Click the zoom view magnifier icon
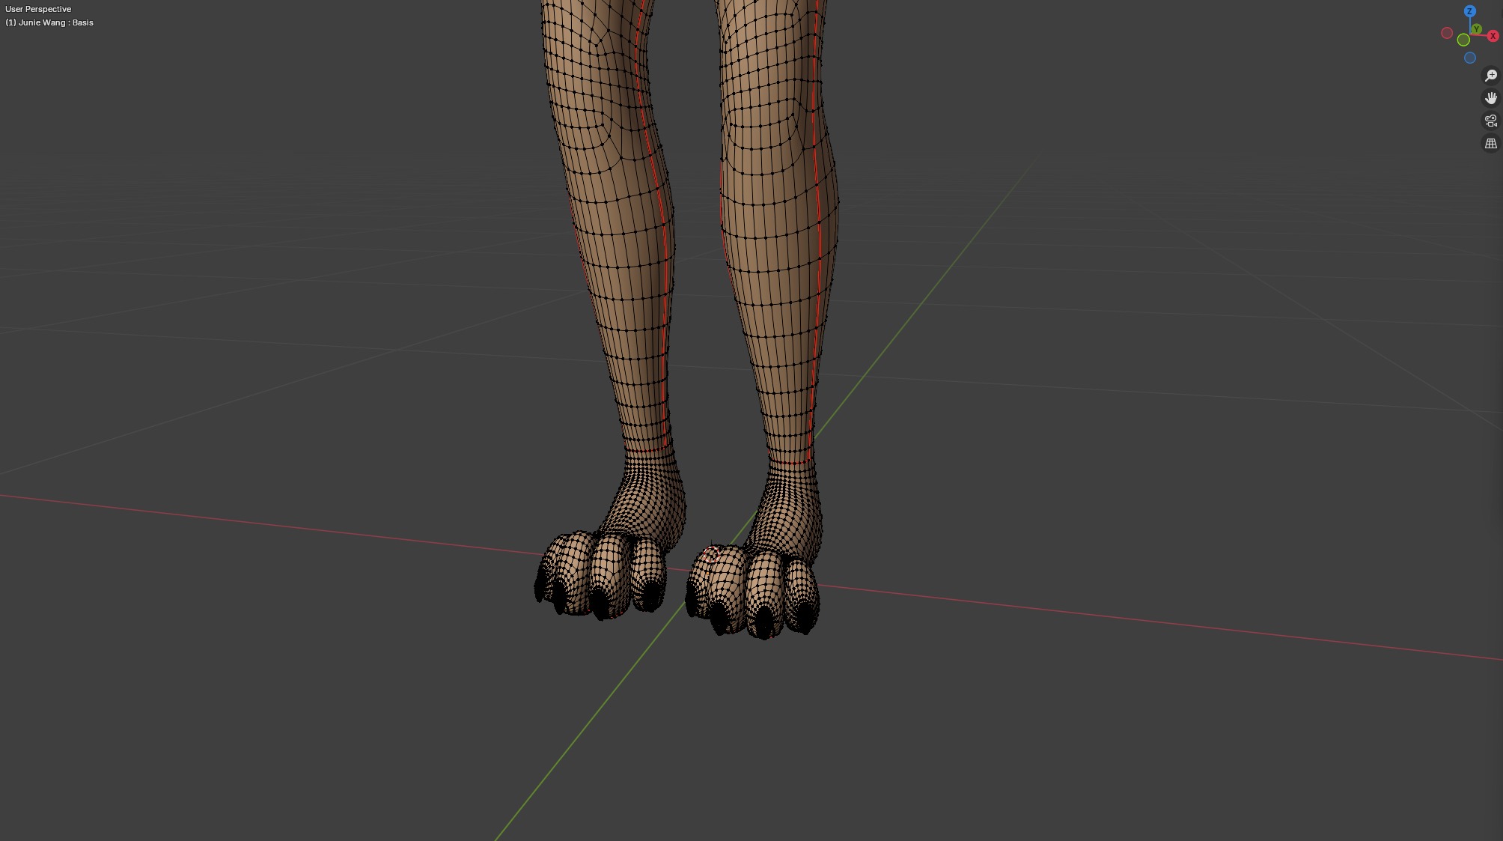 [1490, 76]
